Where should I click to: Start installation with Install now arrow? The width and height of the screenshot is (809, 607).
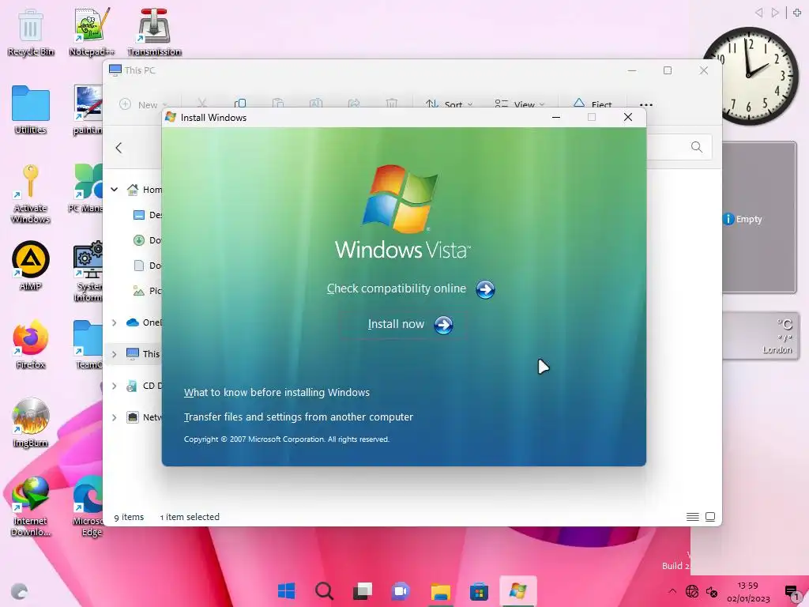point(443,325)
